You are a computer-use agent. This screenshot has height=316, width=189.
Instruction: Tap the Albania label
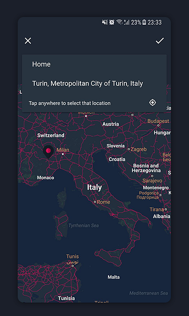pyautogui.click(x=162, y=216)
